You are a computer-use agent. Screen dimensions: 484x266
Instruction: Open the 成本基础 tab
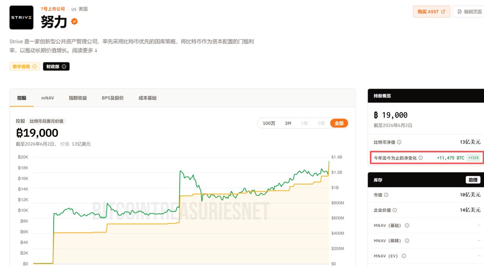point(147,98)
